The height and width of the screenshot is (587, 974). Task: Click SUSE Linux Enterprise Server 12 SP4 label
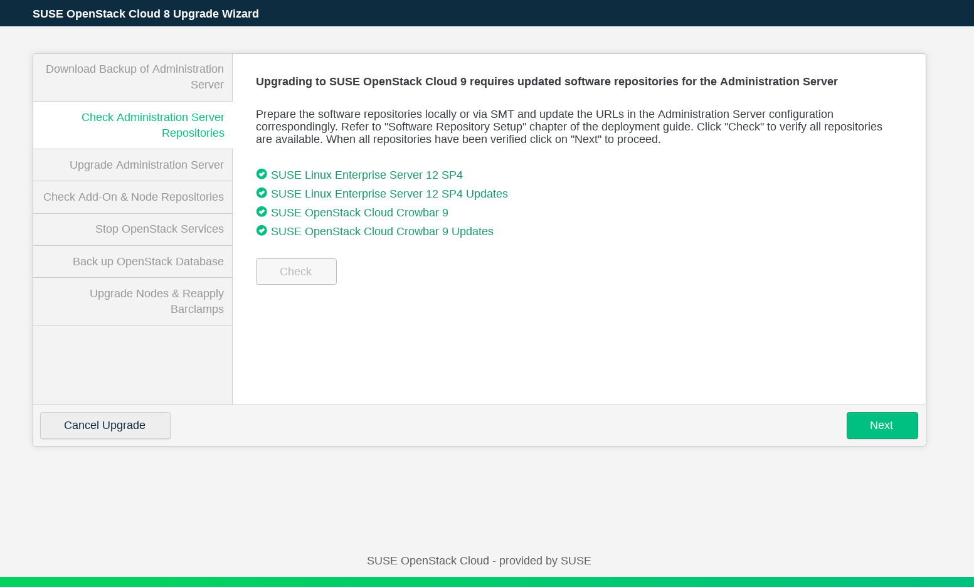366,175
